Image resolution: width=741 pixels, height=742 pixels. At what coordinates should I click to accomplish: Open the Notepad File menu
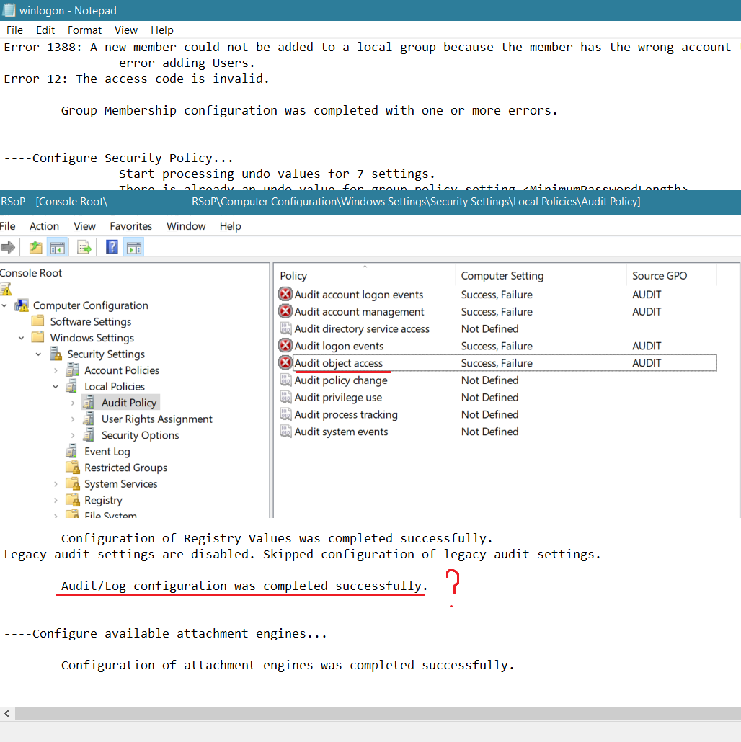(14, 30)
